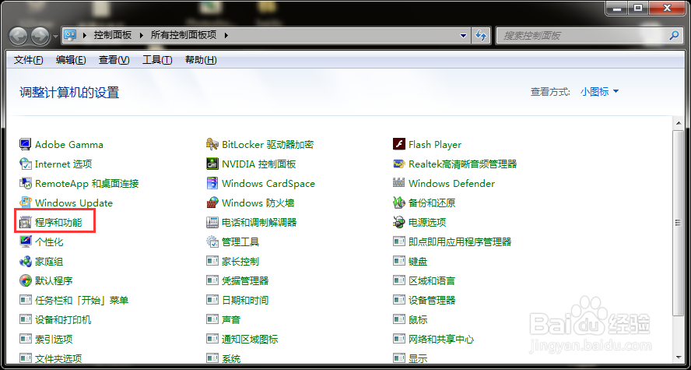Click the 家庭组 spheres icon

pyautogui.click(x=26, y=261)
